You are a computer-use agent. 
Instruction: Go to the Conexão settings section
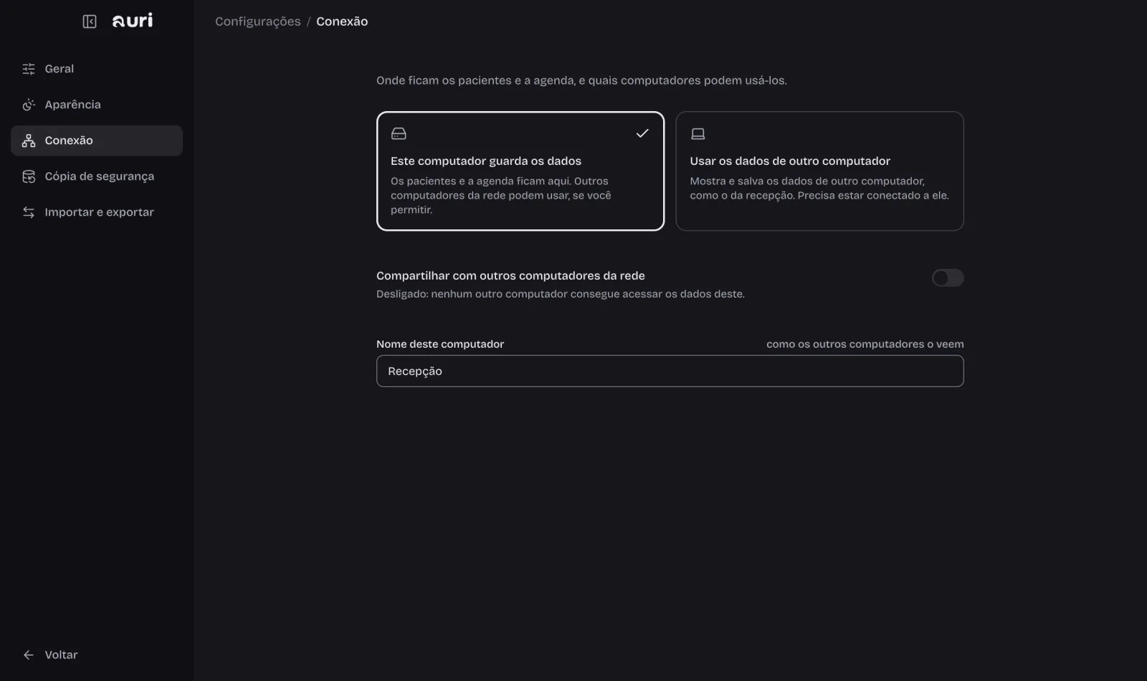tap(97, 141)
